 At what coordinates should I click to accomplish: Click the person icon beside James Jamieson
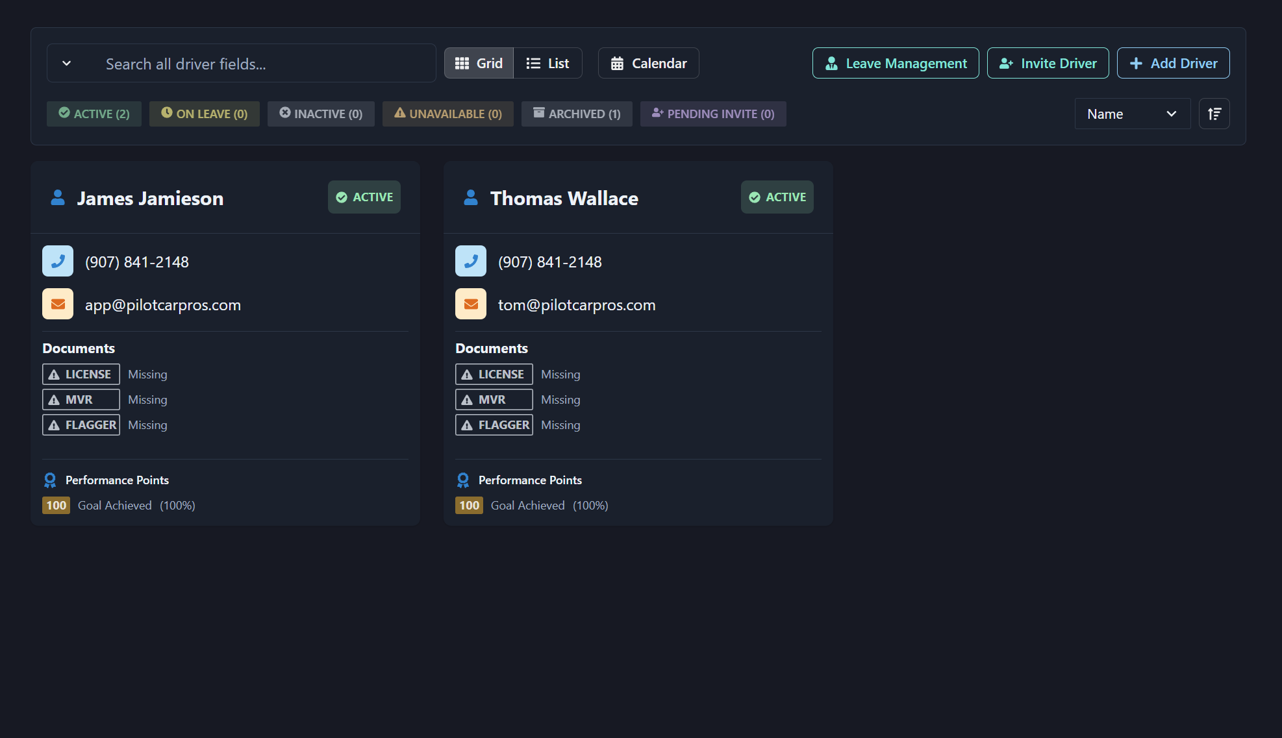click(x=58, y=198)
